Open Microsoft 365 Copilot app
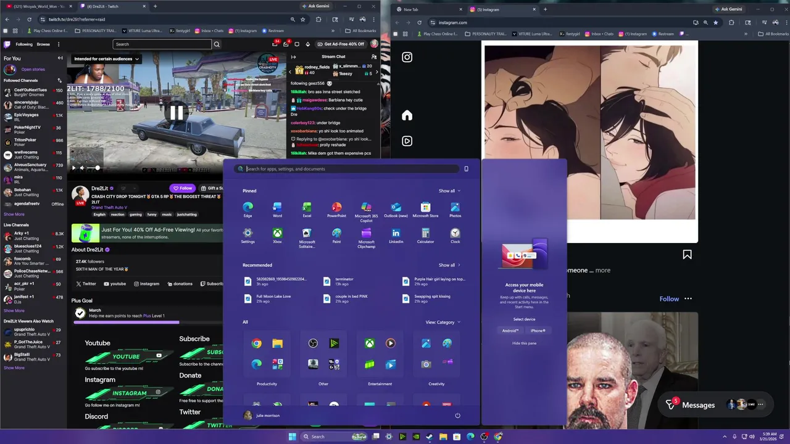The image size is (790, 444). point(366,212)
